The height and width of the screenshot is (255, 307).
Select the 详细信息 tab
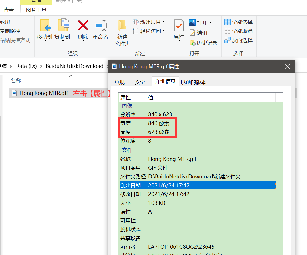coord(165,81)
